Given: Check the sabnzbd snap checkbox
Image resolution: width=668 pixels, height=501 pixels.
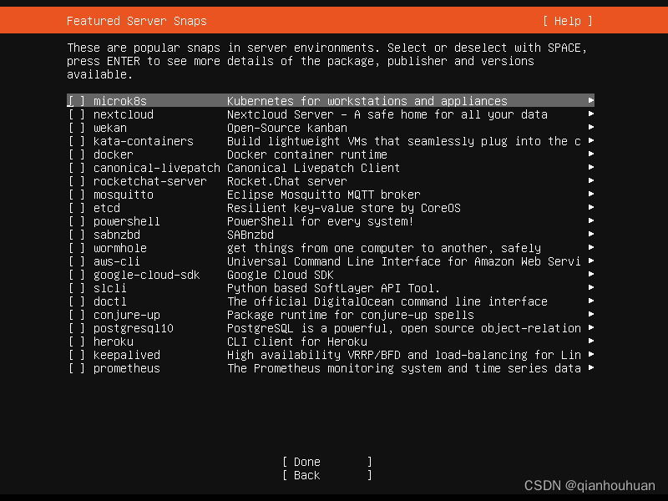Looking at the screenshot, I should [x=77, y=235].
